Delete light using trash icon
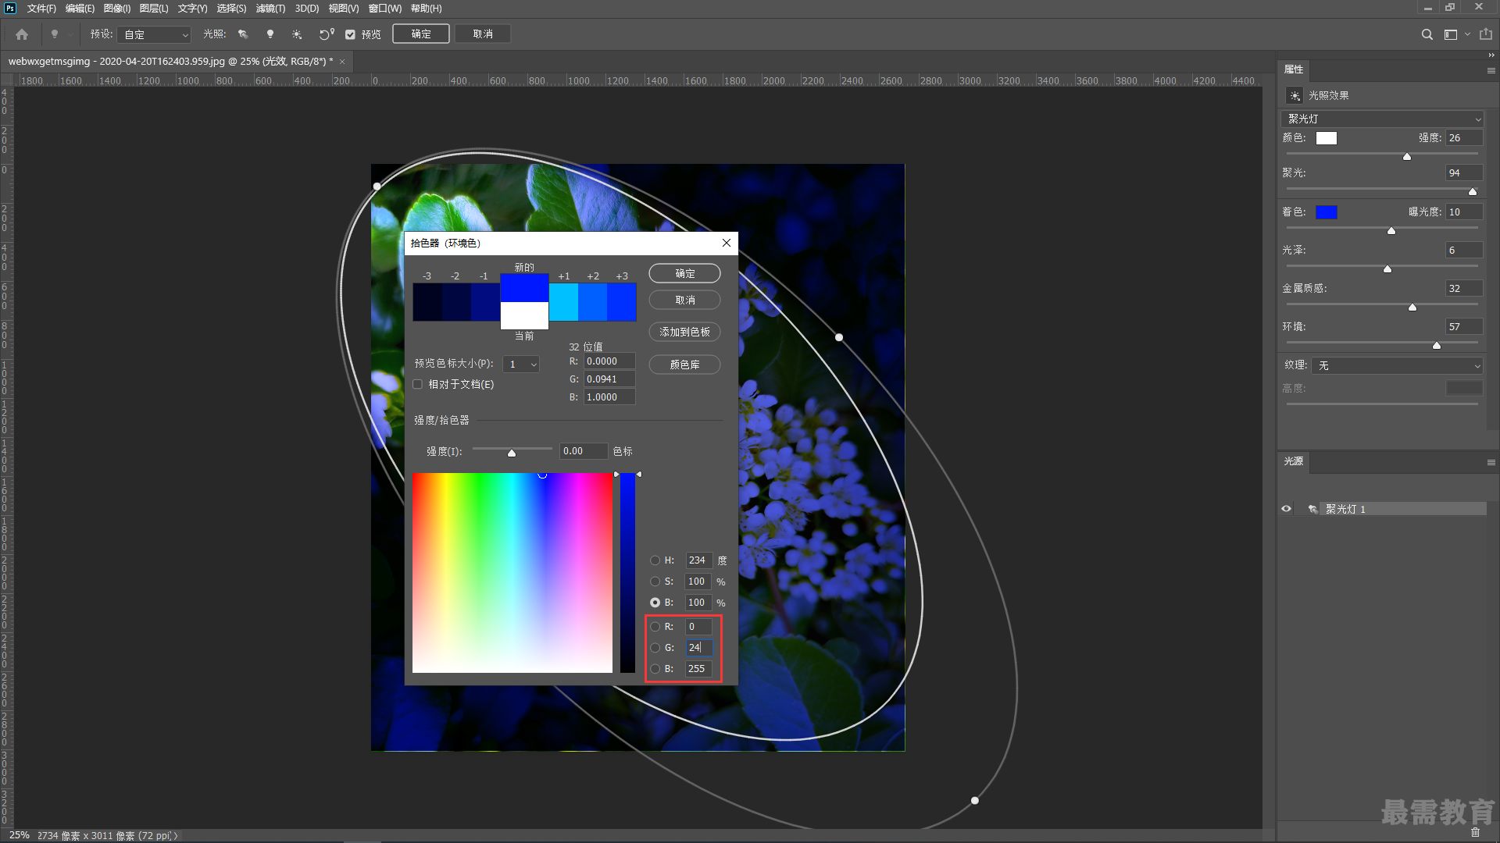Viewport: 1500px width, 843px height. coord(1475,832)
